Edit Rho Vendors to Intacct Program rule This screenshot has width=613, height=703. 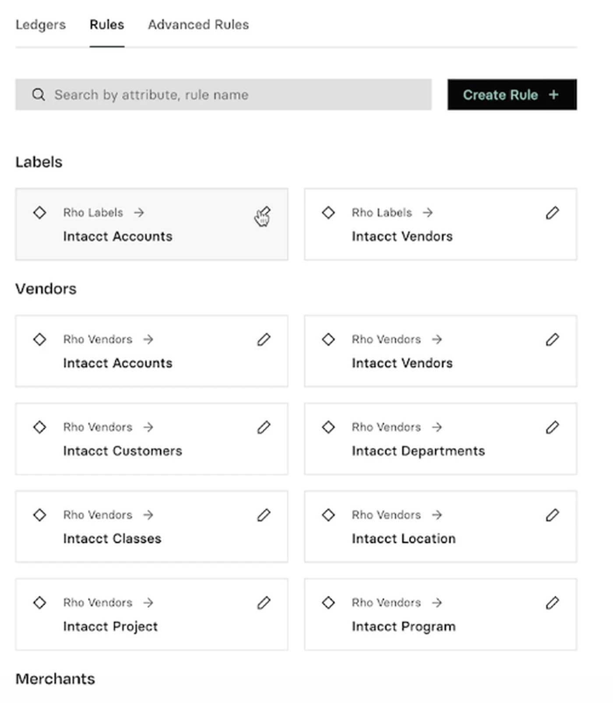tap(552, 603)
